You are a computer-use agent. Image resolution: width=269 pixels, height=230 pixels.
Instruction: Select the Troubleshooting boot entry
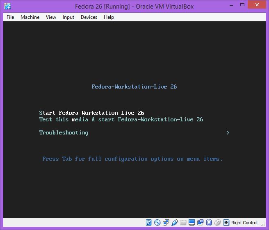(64, 132)
